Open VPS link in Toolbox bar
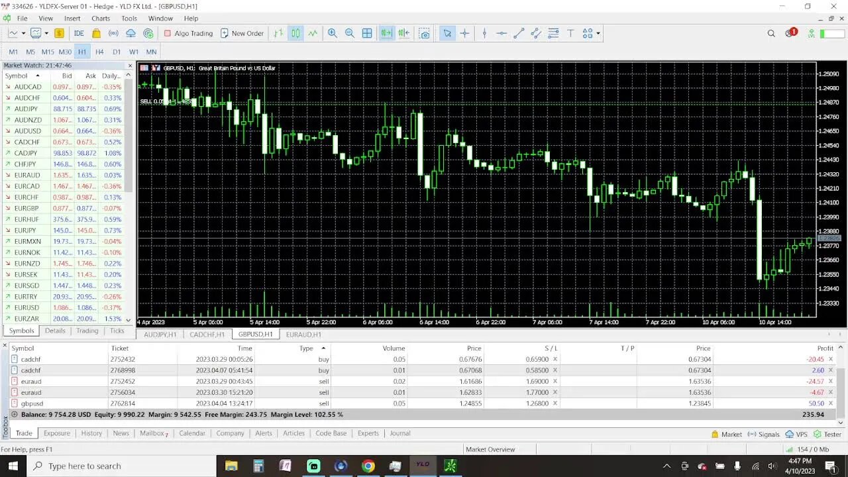This screenshot has height=477, width=848. (796, 435)
